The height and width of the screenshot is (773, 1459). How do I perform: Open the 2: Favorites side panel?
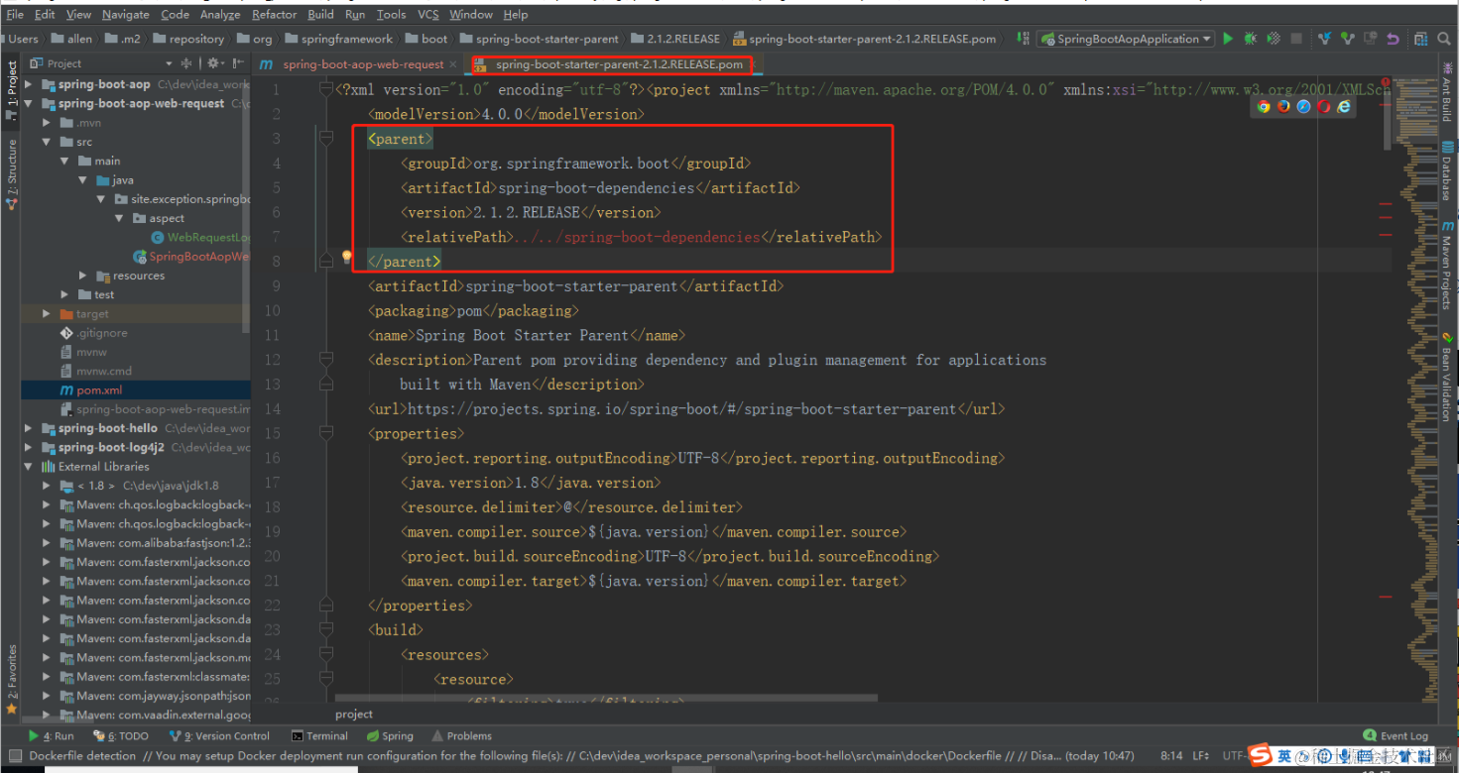11,680
